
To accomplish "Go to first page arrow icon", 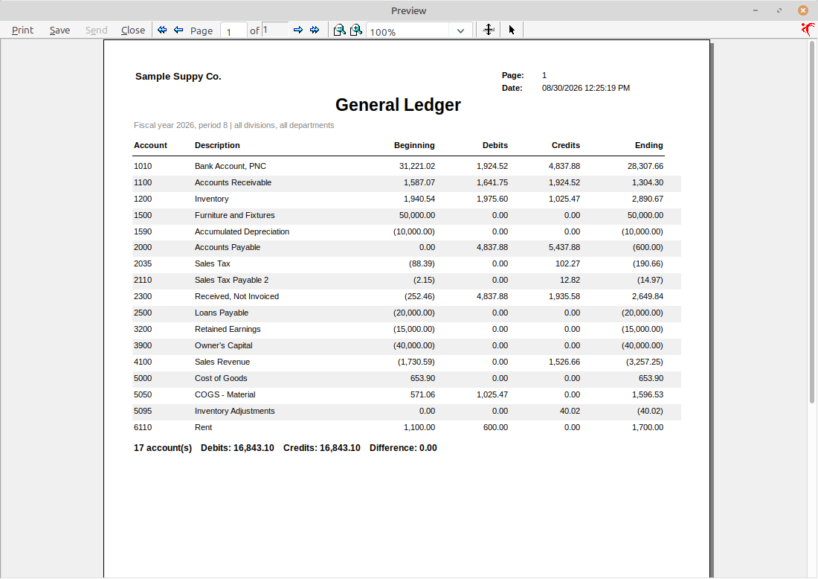I will click(x=162, y=30).
